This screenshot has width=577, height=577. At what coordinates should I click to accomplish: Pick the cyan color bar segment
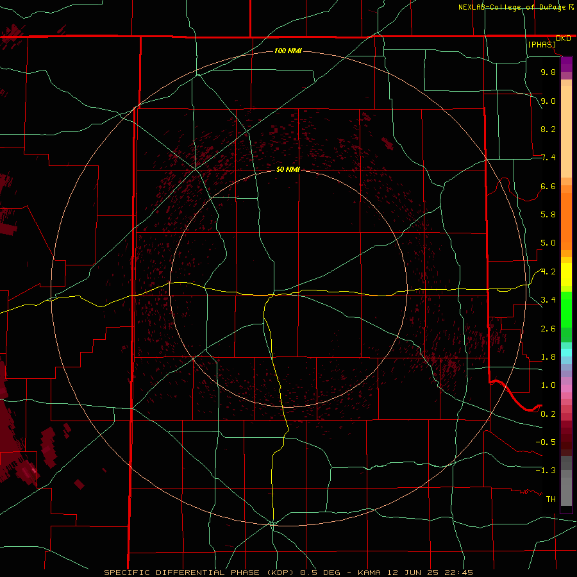[x=566, y=353]
